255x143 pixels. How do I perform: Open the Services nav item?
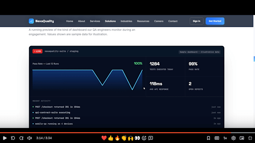(95, 21)
